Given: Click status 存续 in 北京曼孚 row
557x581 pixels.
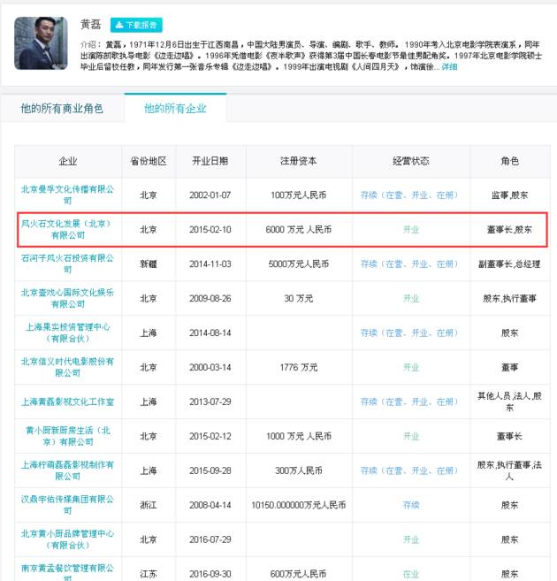Looking at the screenshot, I should (x=409, y=195).
